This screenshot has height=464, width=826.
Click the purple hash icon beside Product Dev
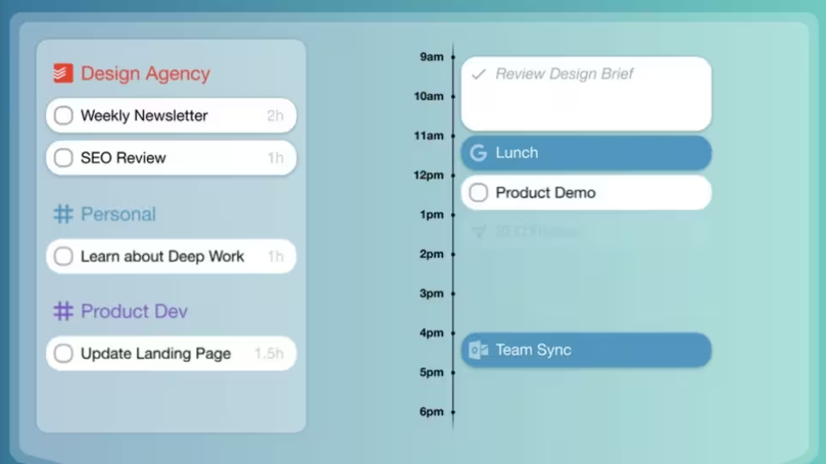pos(63,311)
